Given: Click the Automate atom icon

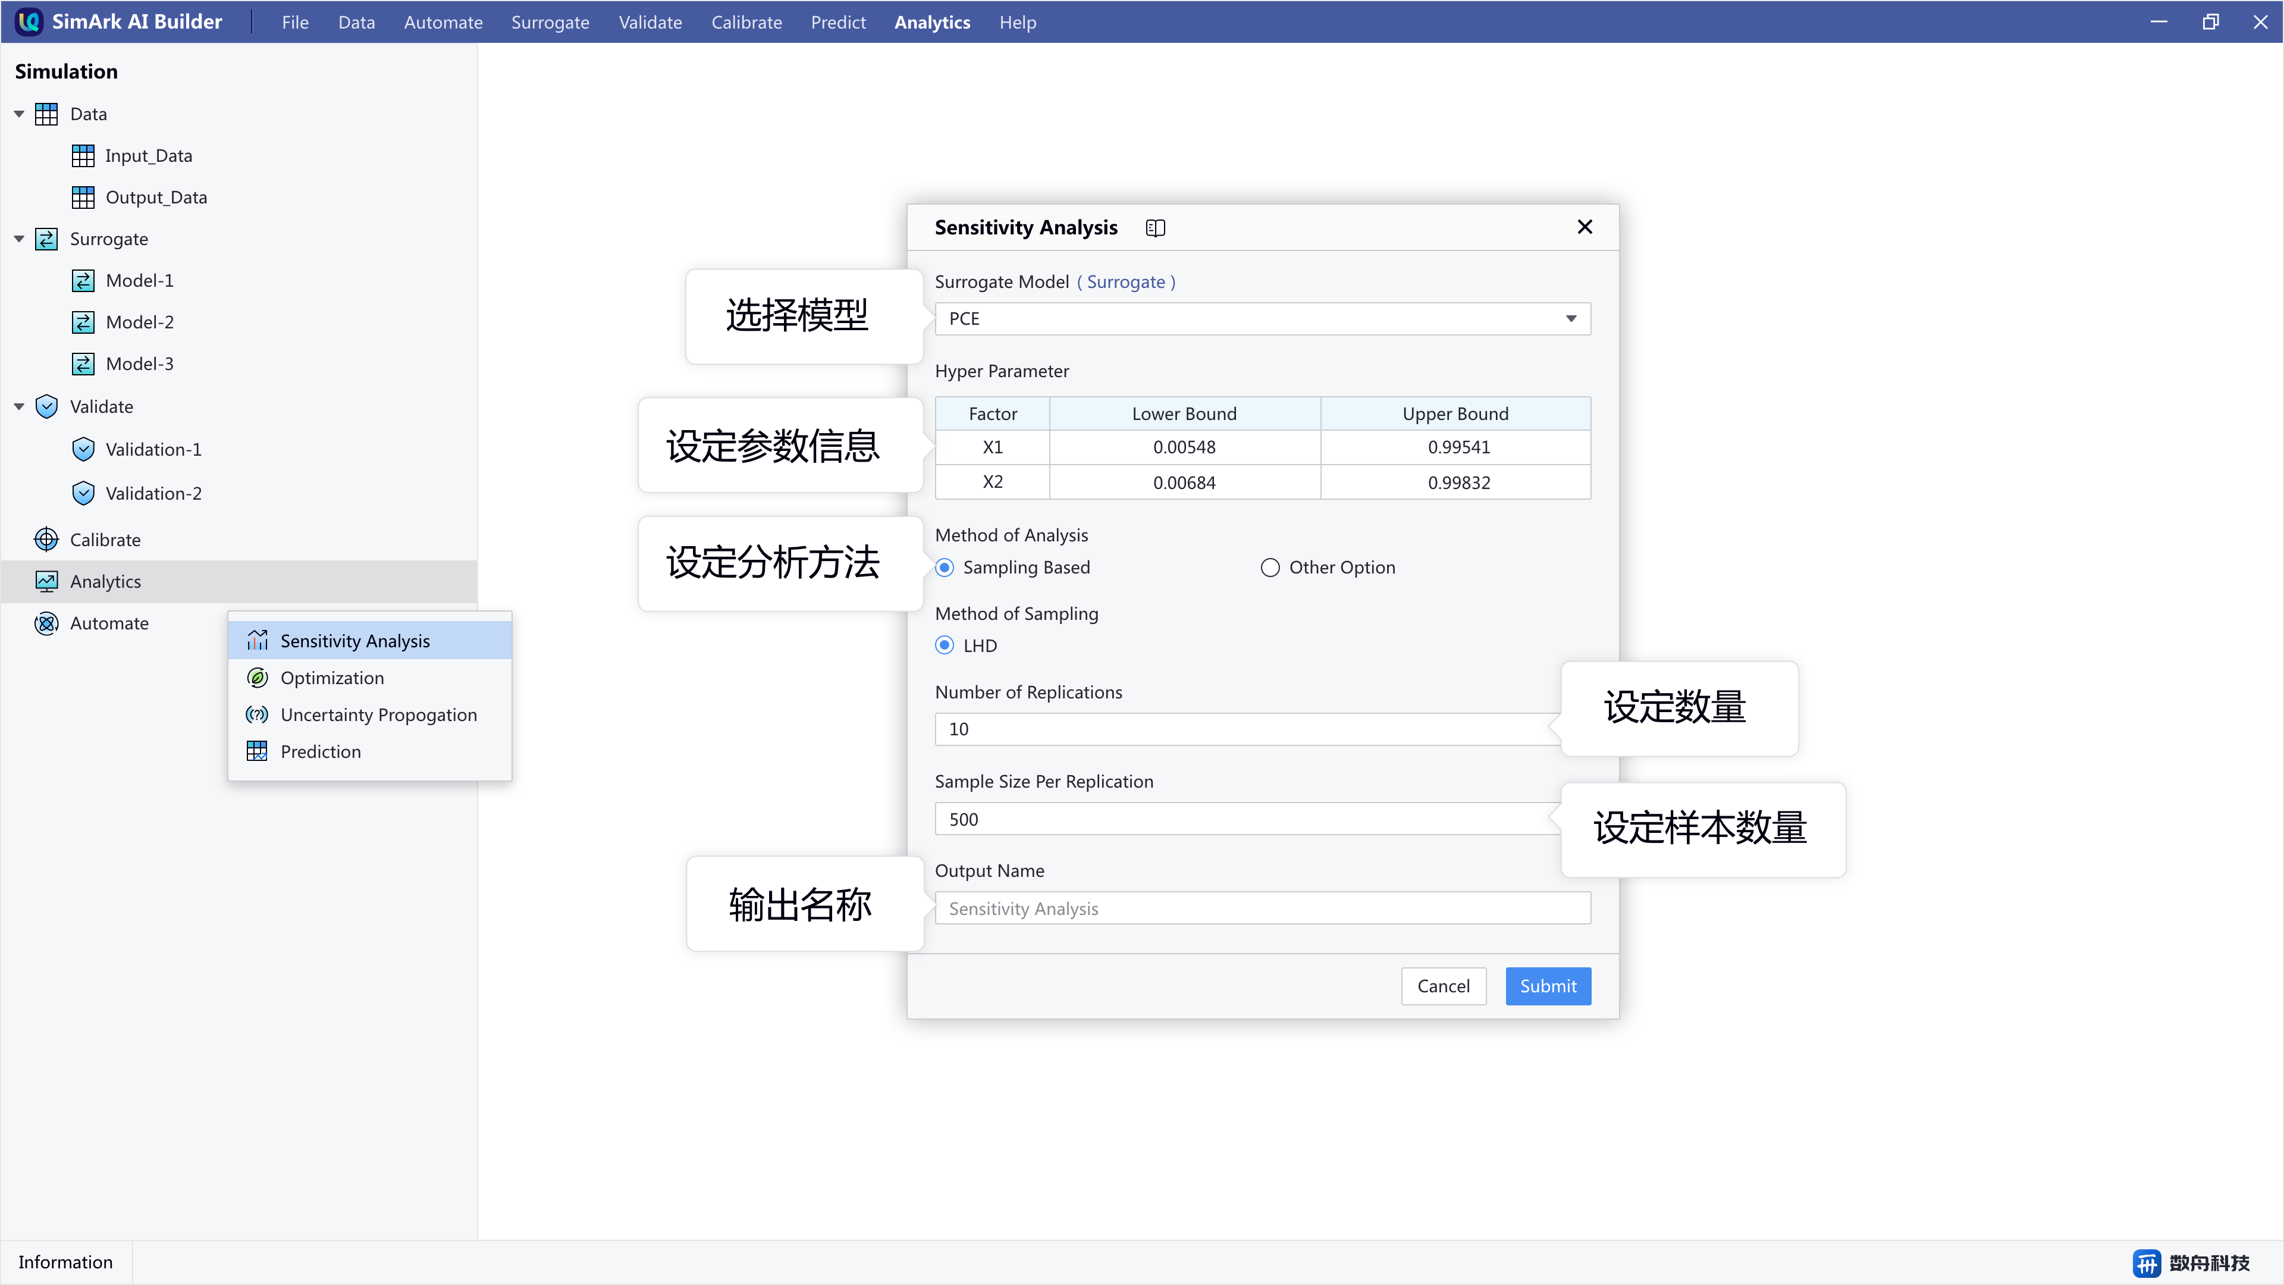Looking at the screenshot, I should (46, 622).
